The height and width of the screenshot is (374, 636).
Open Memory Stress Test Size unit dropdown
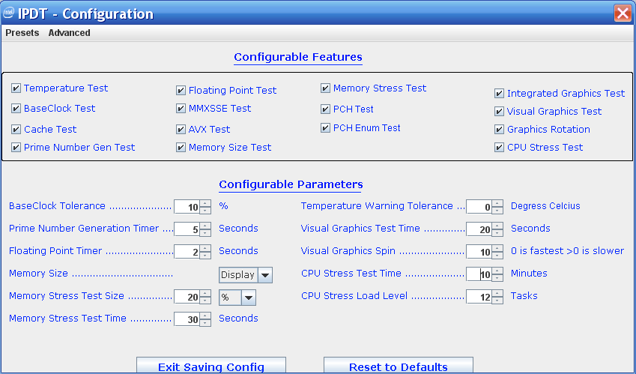point(249,298)
